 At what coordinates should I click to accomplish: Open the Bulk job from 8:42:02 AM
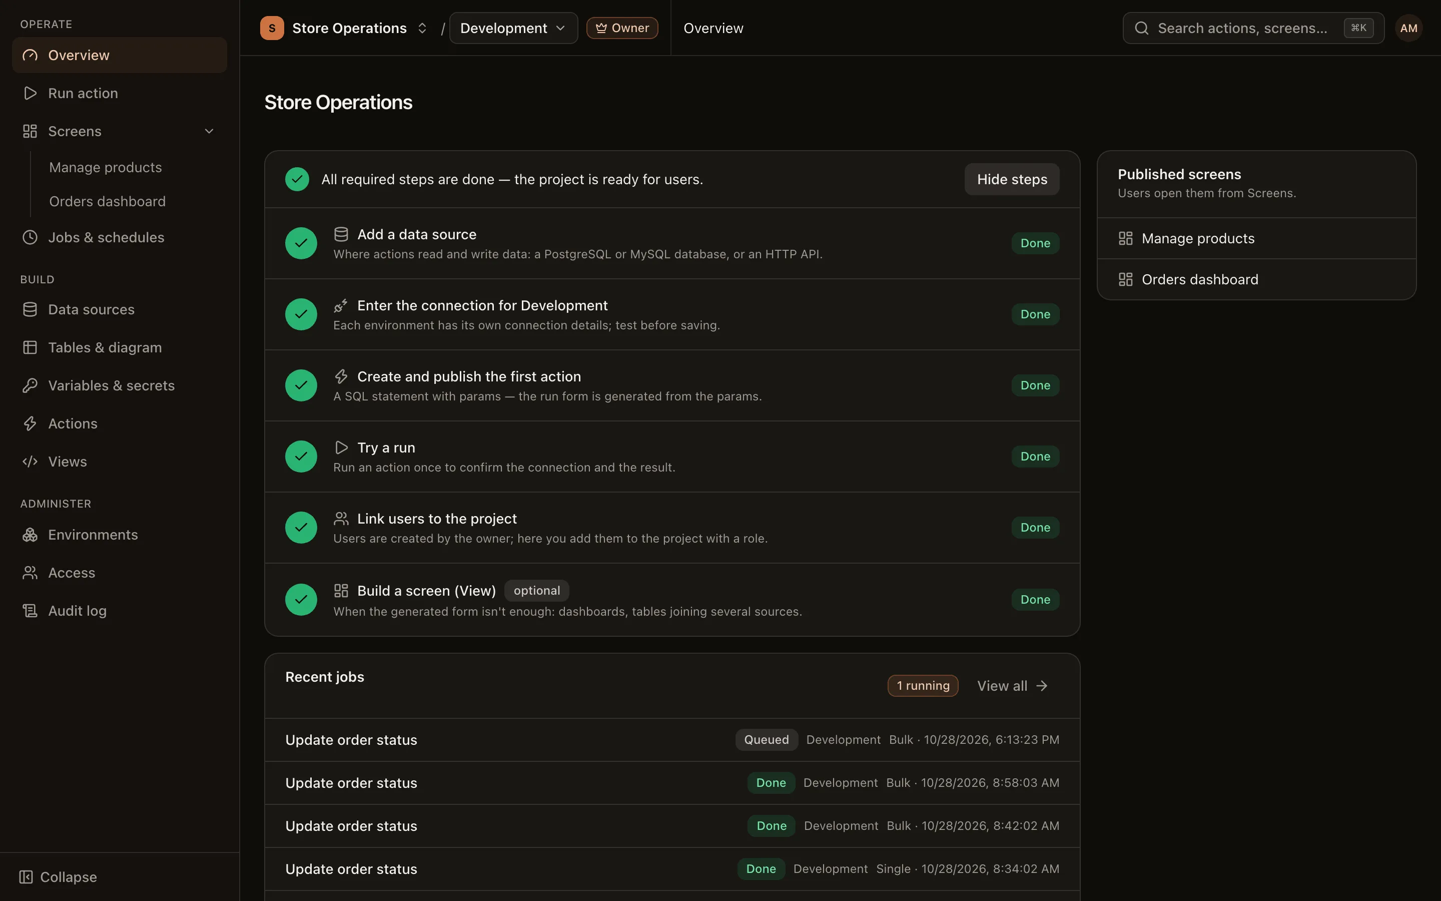pyautogui.click(x=672, y=826)
